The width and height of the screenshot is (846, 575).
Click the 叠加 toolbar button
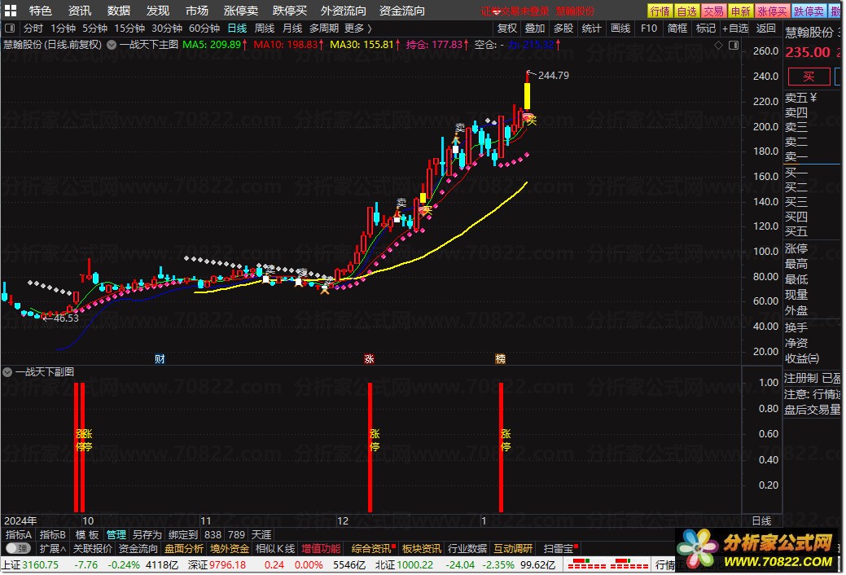point(535,28)
